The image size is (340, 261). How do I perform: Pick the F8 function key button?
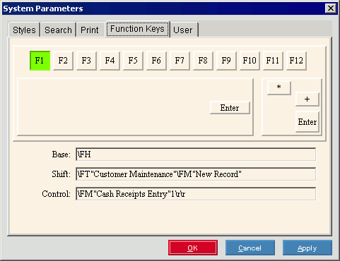203,61
